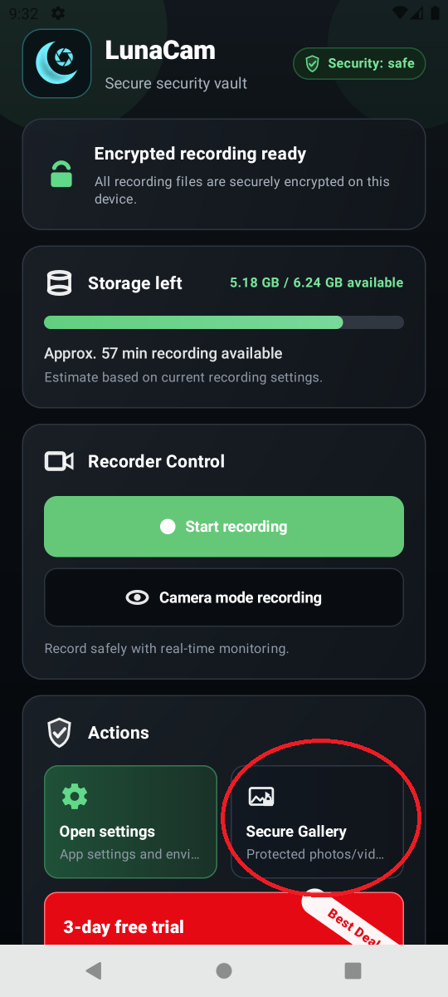Screen dimensions: 448x997
Task: Tap the picture icon in Secure Gallery
Action: coord(261,797)
